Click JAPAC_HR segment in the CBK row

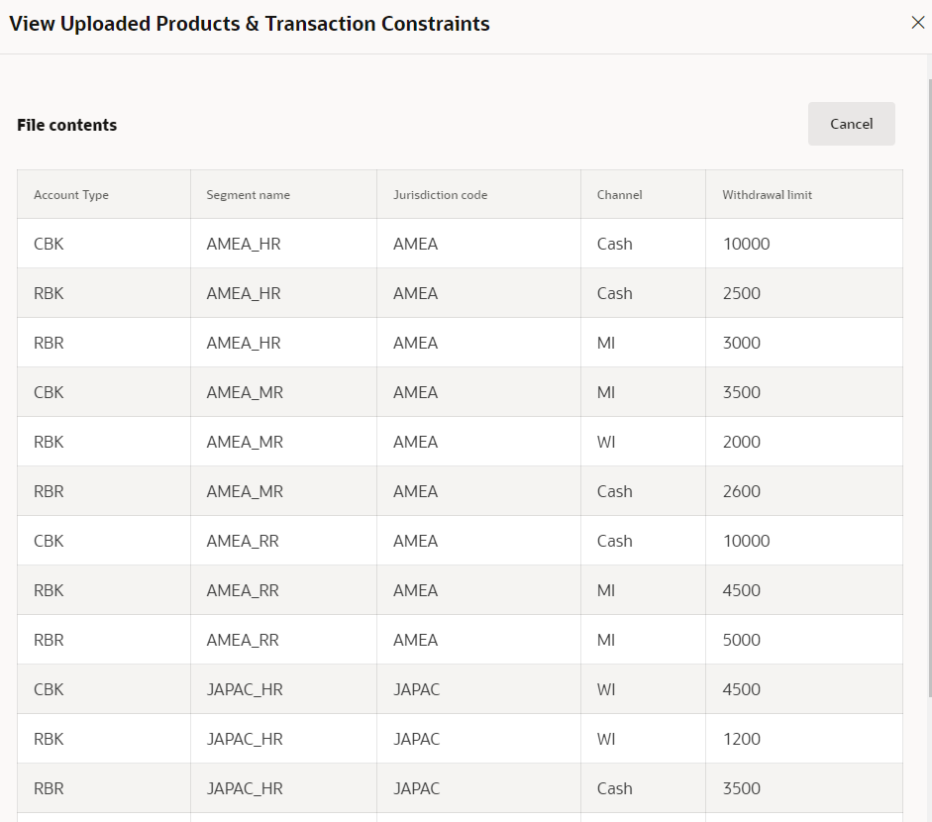tap(245, 689)
